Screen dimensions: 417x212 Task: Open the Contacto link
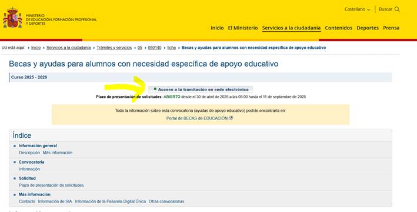pyautogui.click(x=27, y=201)
